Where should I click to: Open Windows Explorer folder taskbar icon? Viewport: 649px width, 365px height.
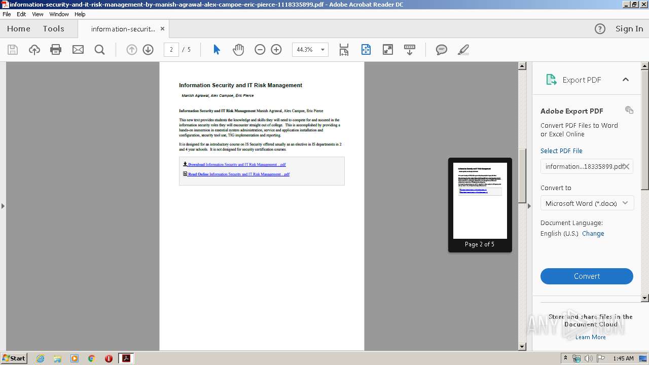[57, 358]
